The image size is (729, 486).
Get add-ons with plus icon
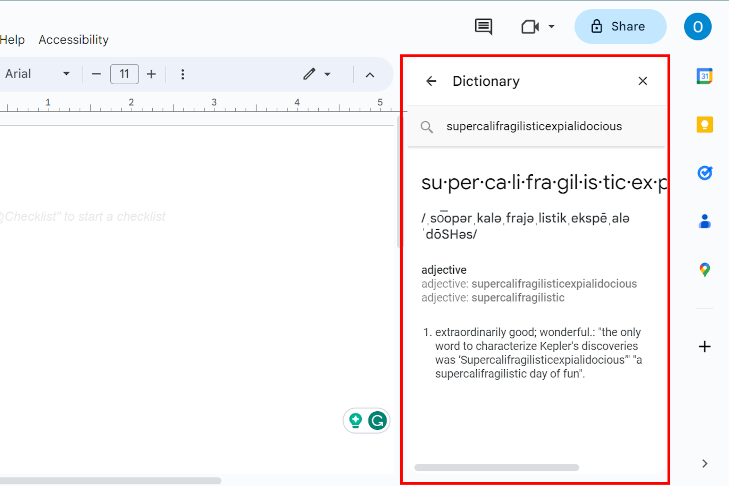704,346
